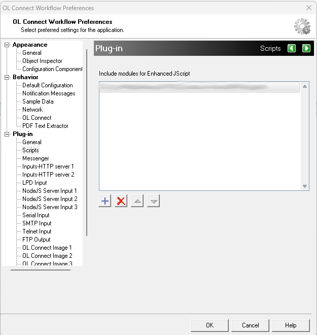
Task: Confirm preferences with OK button
Action: pyautogui.click(x=209, y=325)
